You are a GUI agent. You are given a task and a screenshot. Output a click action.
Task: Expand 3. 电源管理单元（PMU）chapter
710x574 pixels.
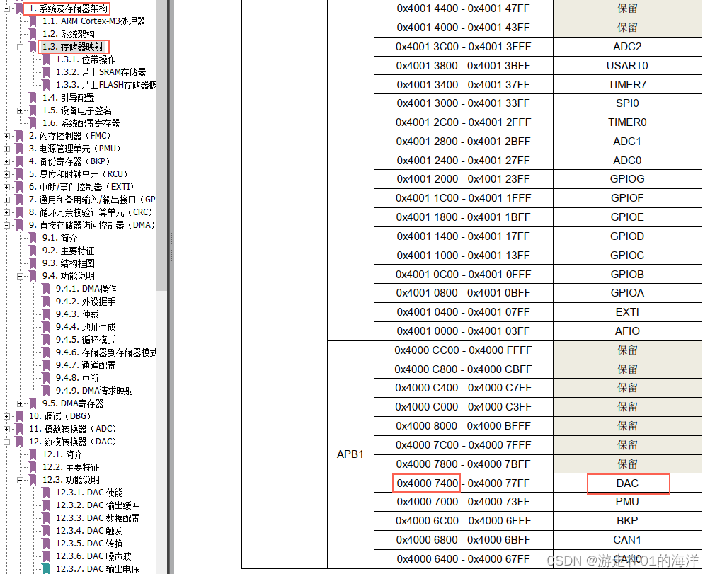point(6,149)
